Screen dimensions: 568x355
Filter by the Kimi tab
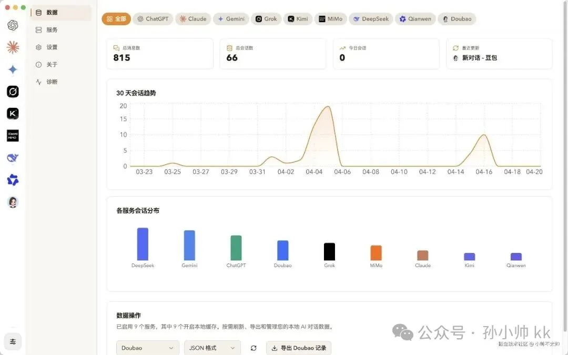point(298,19)
